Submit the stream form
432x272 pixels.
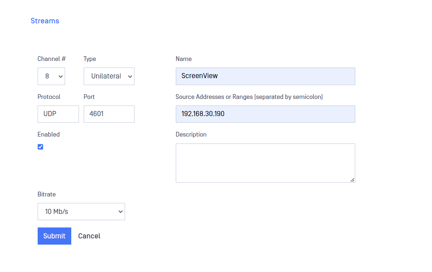[54, 236]
